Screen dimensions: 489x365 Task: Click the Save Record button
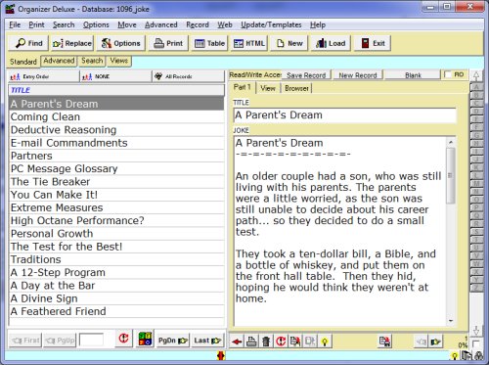(306, 75)
